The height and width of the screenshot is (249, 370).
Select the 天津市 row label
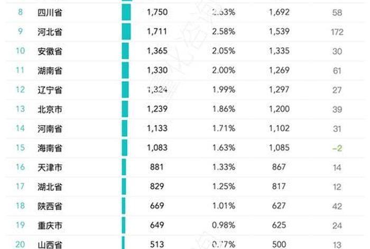51,167
